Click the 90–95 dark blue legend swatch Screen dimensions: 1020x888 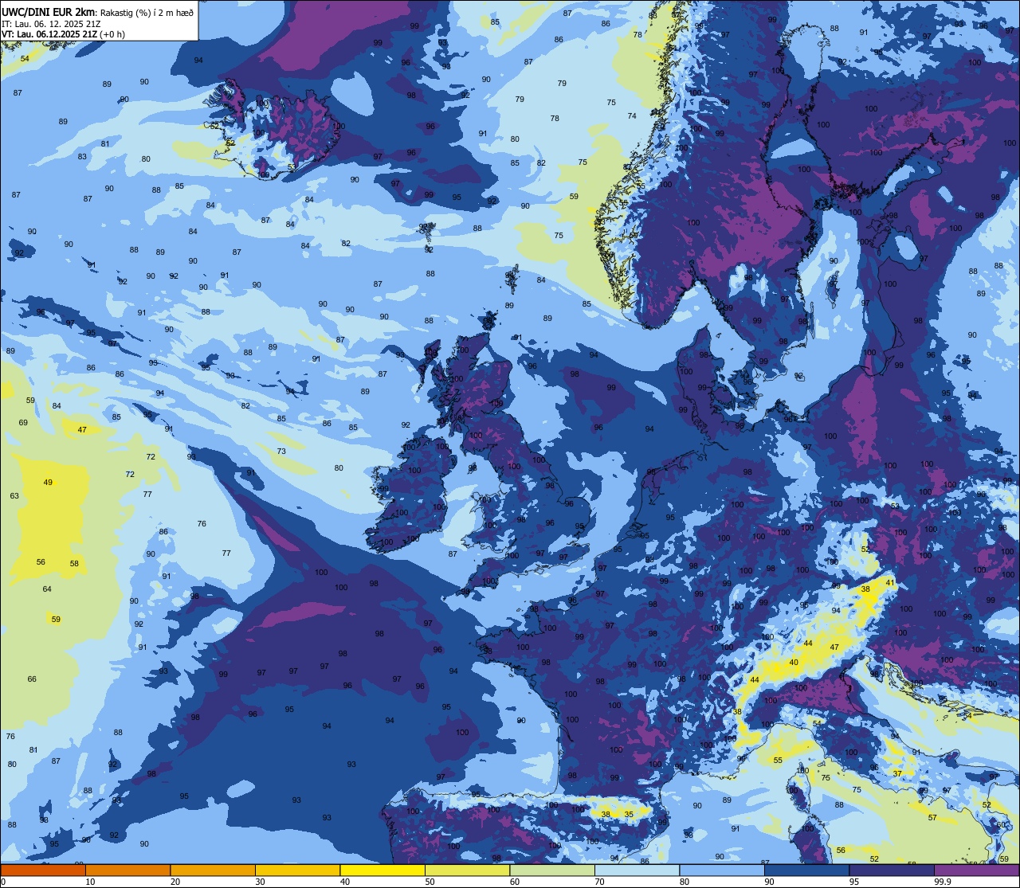coord(806,870)
